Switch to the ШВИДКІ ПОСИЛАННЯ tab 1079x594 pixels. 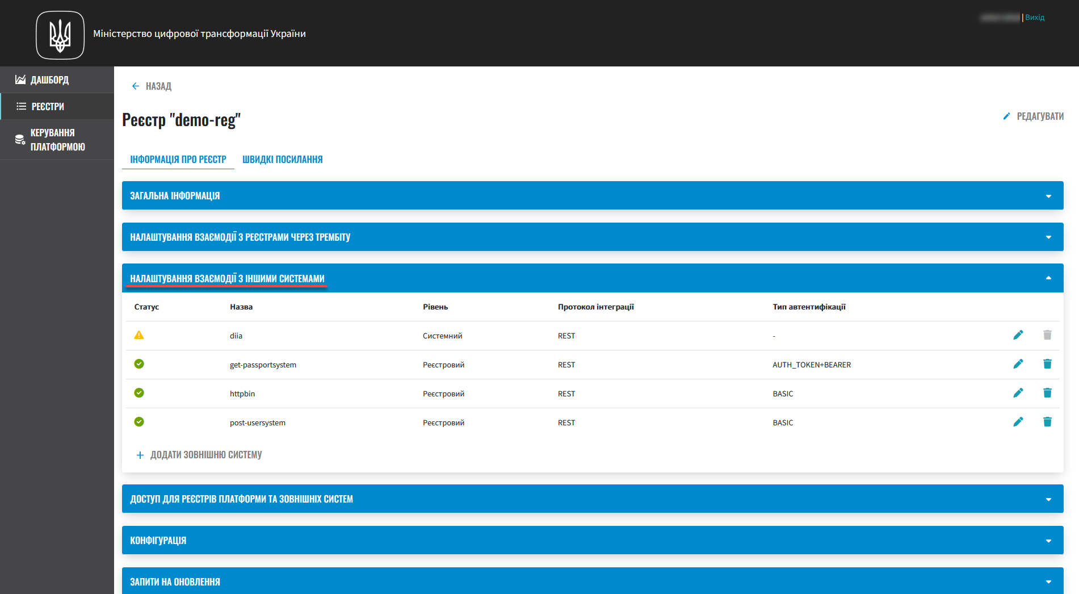pyautogui.click(x=283, y=160)
